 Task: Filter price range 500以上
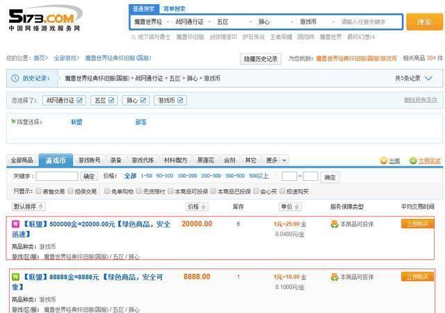pyautogui.click(x=259, y=176)
